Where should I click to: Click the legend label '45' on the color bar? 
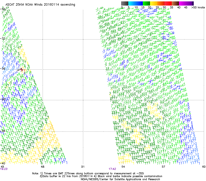(x=186, y=8)
